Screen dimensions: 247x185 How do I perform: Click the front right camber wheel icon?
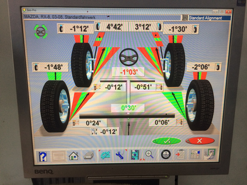[195, 29]
